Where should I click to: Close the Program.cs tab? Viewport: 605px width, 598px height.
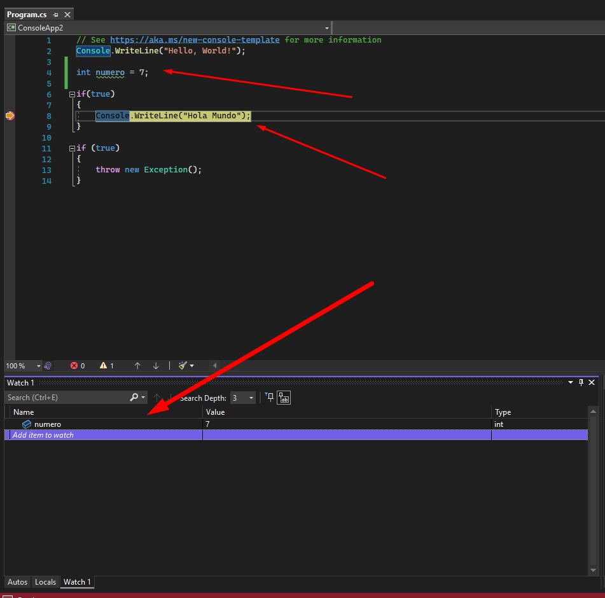[67, 15]
